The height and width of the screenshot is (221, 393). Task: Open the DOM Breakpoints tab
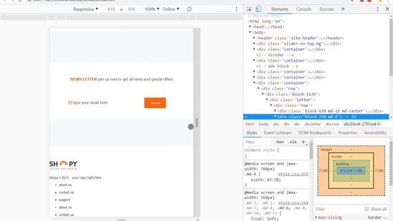[315, 133]
